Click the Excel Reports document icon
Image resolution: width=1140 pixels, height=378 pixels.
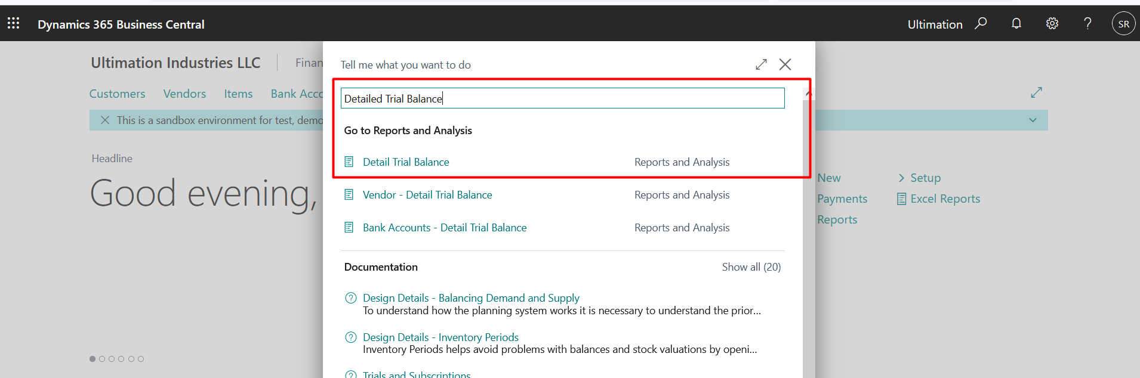901,199
